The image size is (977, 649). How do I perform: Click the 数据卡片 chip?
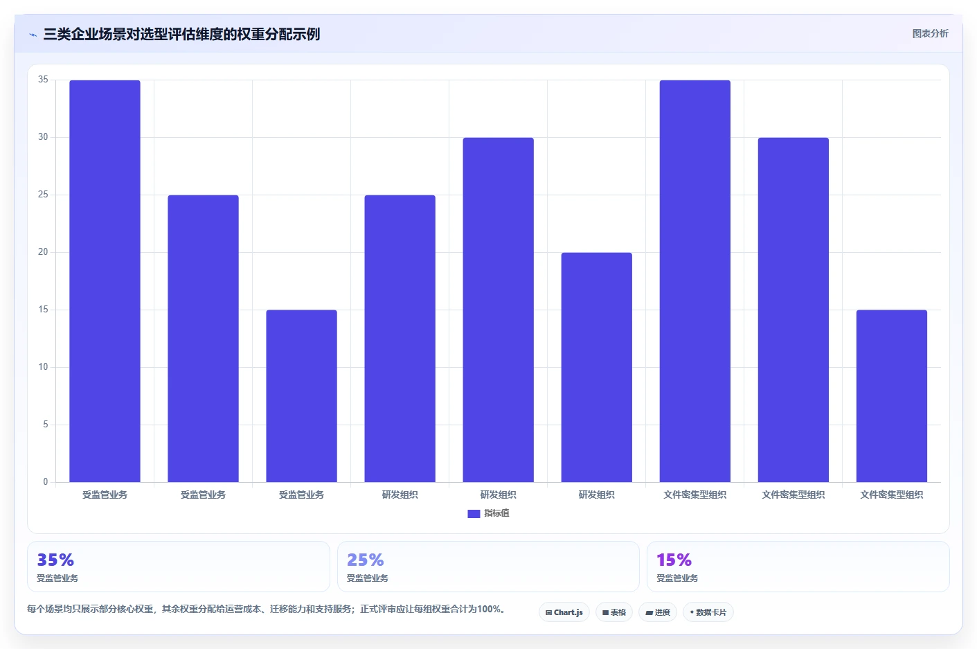(708, 612)
